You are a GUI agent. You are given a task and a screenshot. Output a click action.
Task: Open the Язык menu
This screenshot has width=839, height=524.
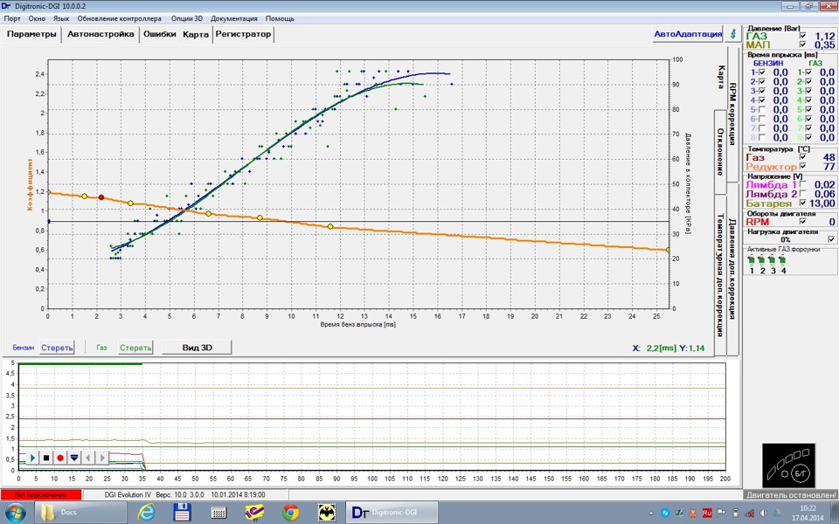pyautogui.click(x=61, y=17)
